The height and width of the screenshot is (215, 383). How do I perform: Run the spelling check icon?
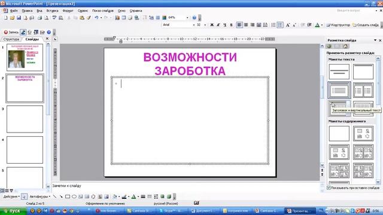[x=54, y=18]
